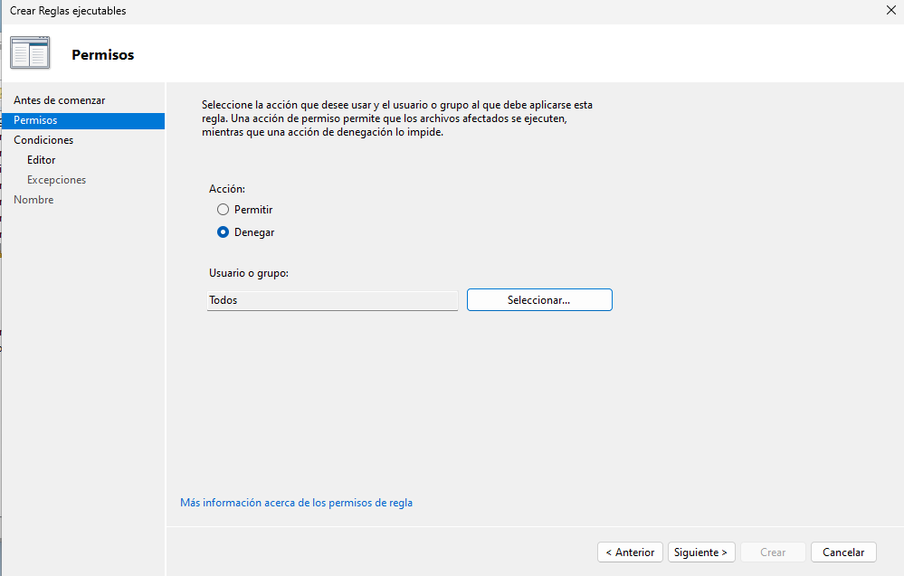Go to the Nombre step

coord(33,200)
